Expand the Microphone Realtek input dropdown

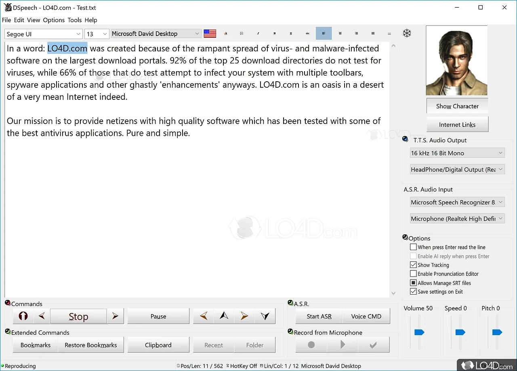pos(457,219)
